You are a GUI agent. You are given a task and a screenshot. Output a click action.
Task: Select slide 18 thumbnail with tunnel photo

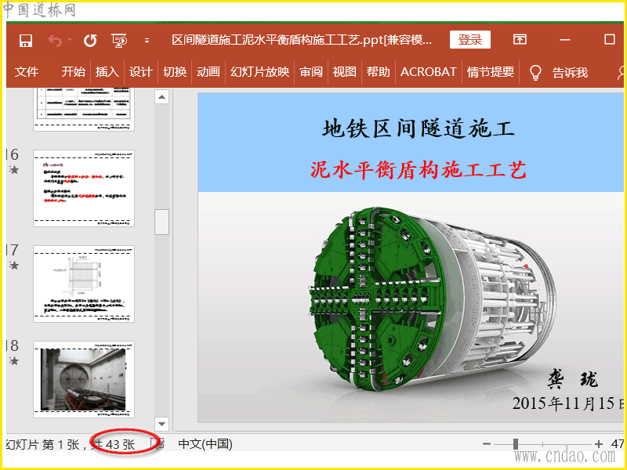coord(84,379)
